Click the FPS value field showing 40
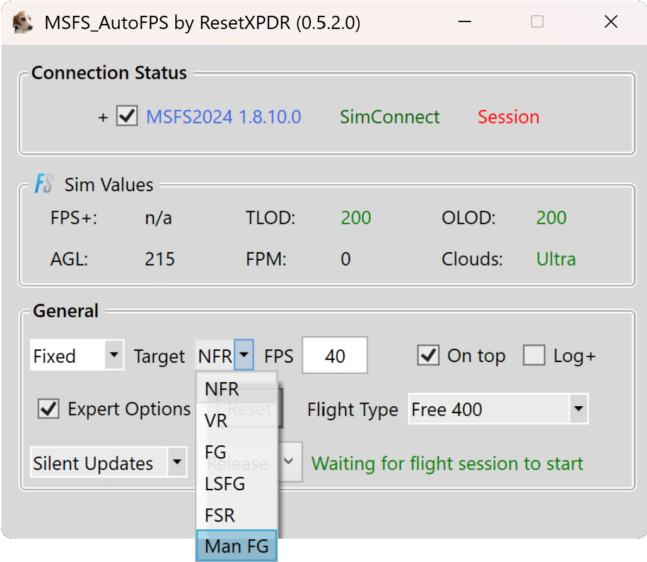Viewport: 647px width, 562px height. pos(335,355)
